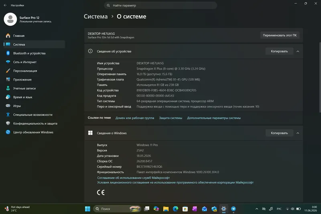The height and width of the screenshot is (214, 321).
Task: Open the Защита системы link
Action: click(171, 118)
